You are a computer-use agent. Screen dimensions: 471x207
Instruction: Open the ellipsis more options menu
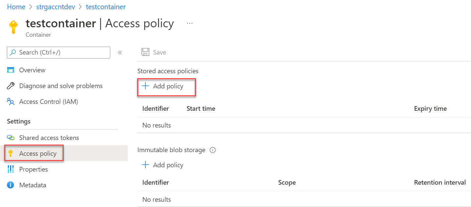[x=190, y=23]
